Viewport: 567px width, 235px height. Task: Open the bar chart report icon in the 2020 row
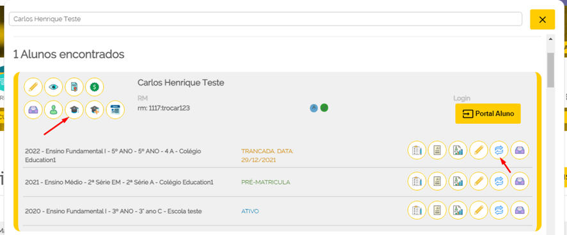[x=458, y=210]
